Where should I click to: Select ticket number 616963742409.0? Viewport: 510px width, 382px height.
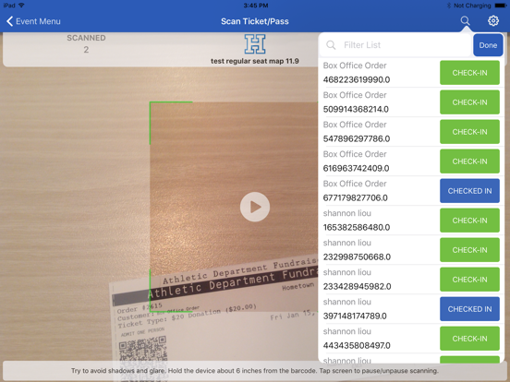pyautogui.click(x=356, y=169)
